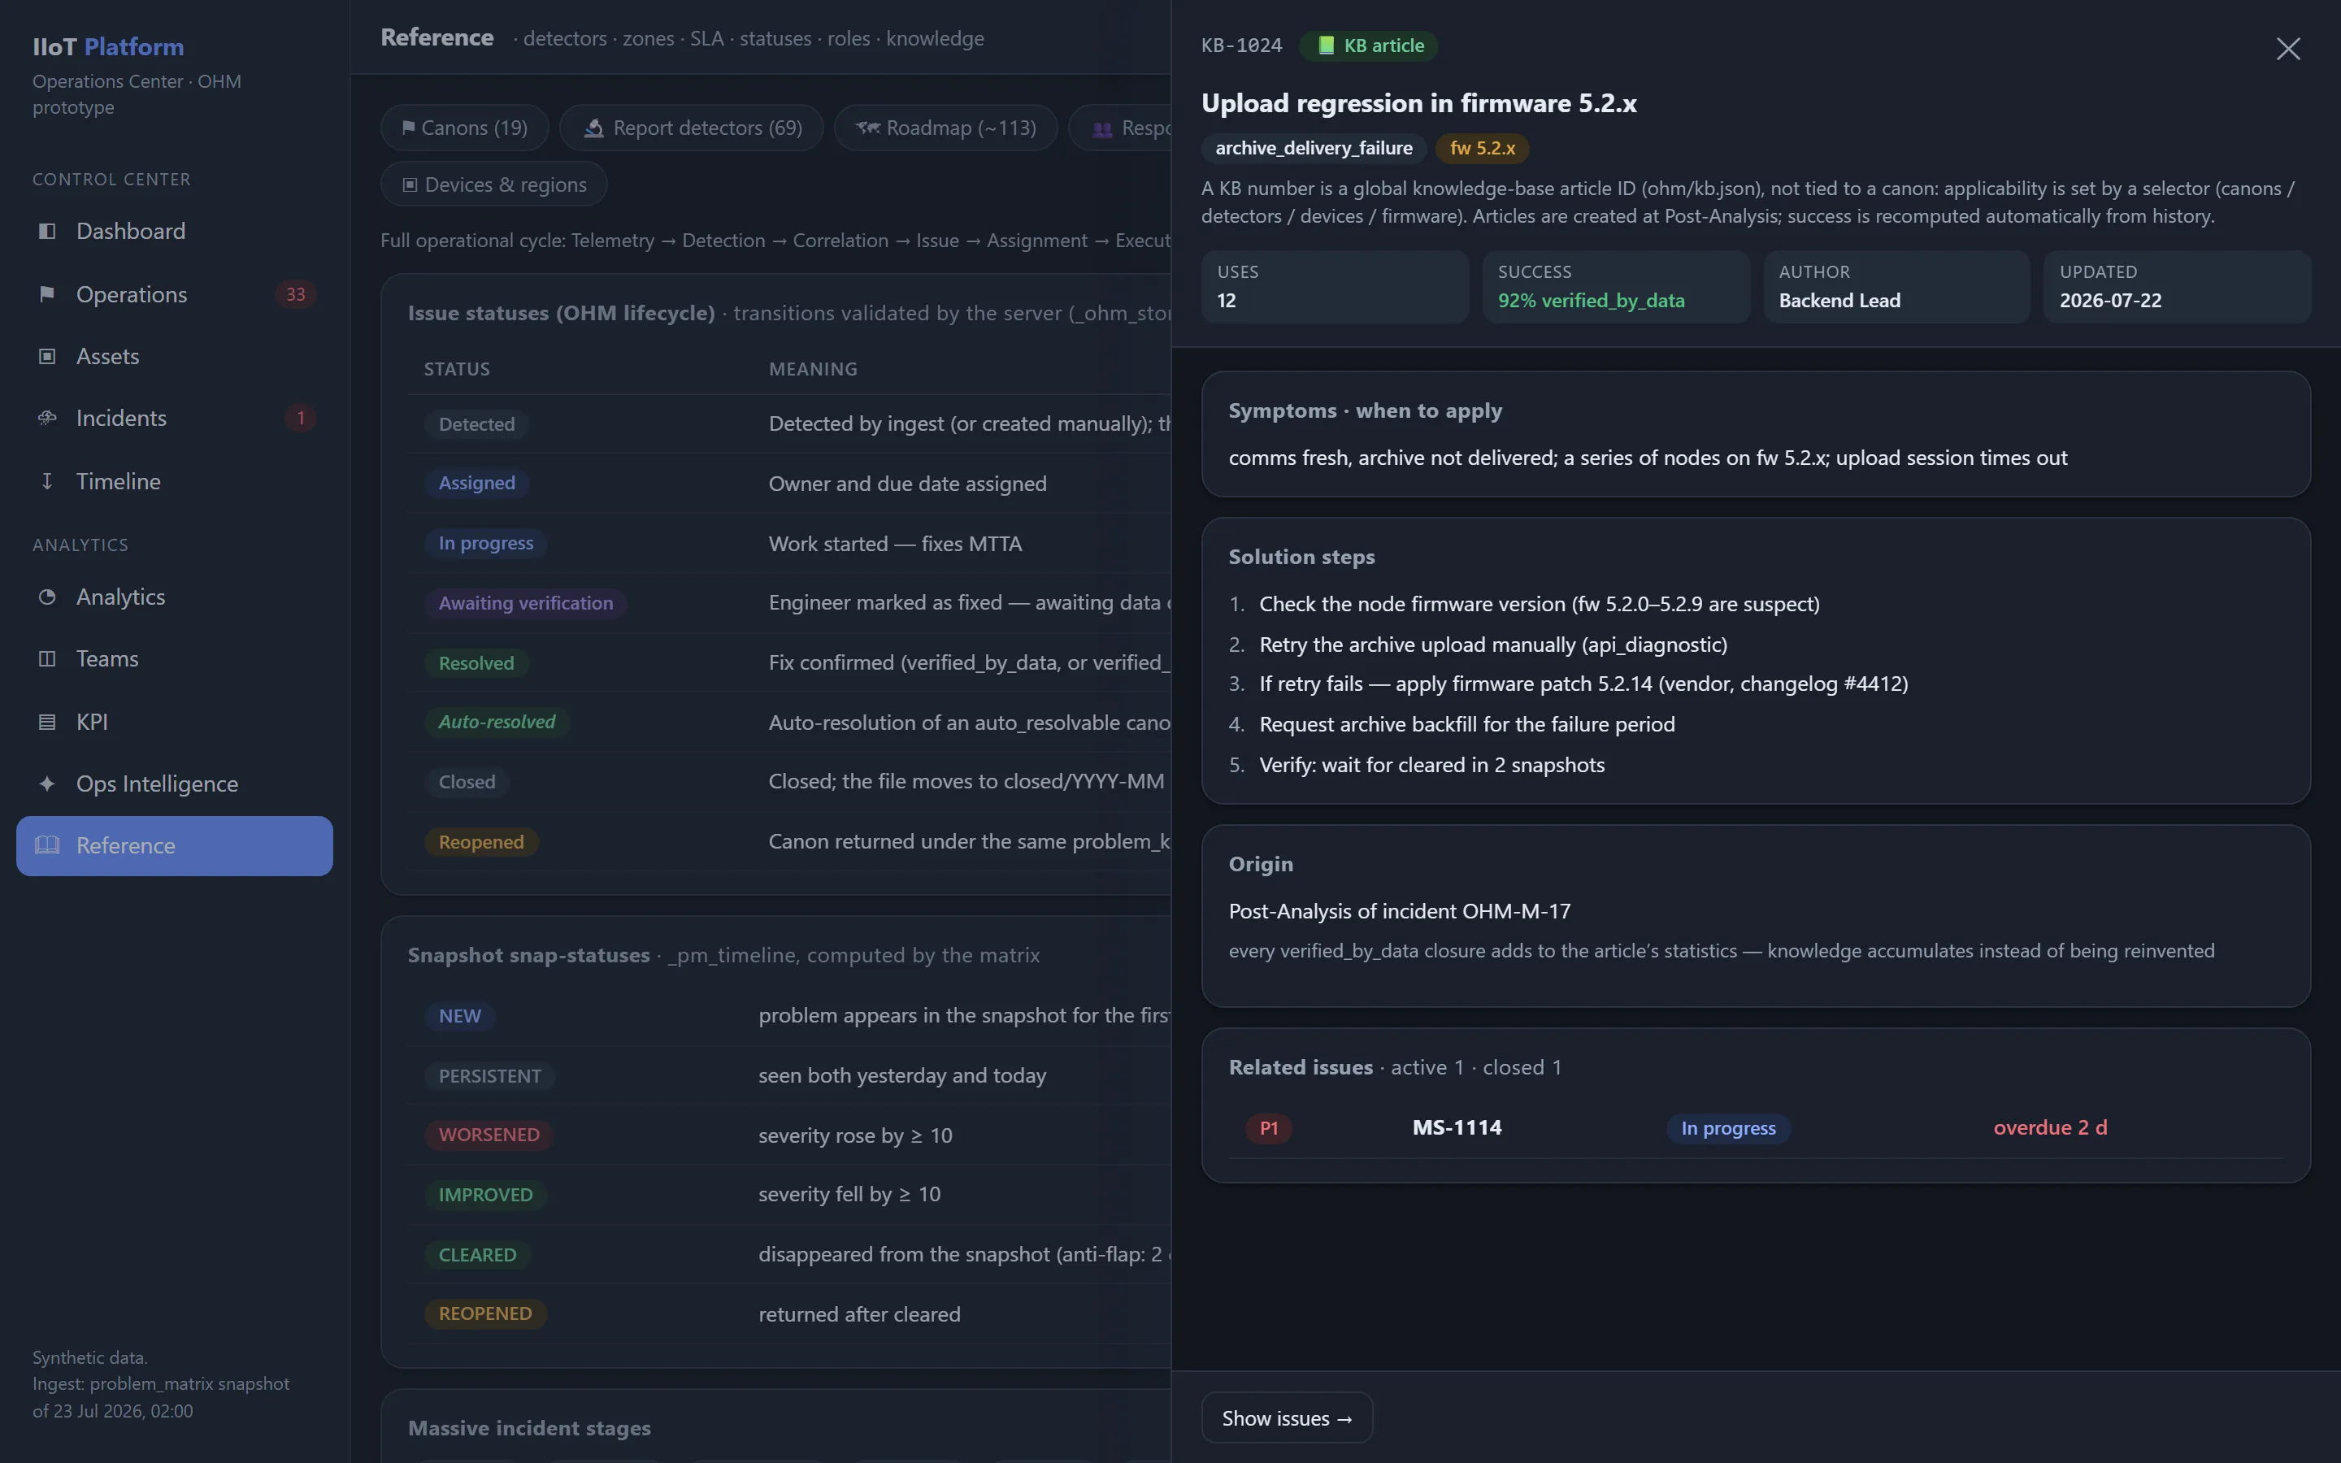Click the IMPROVED snap-status pill

[484, 1195]
